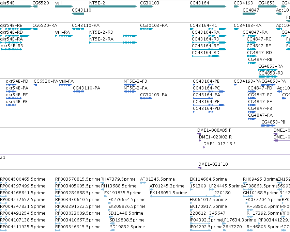Select transcript CG43164-RD

[x=206, y=56]
